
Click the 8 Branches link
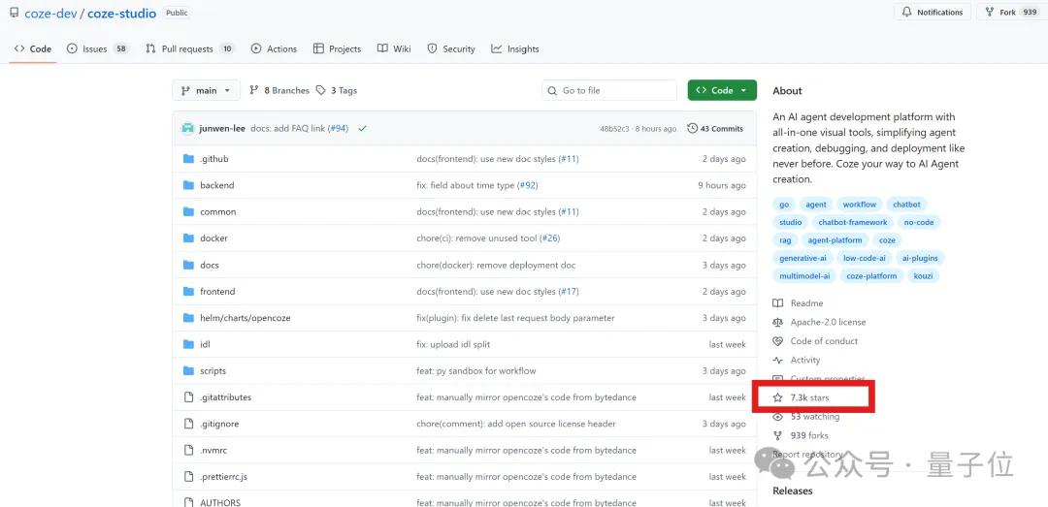[x=279, y=90]
